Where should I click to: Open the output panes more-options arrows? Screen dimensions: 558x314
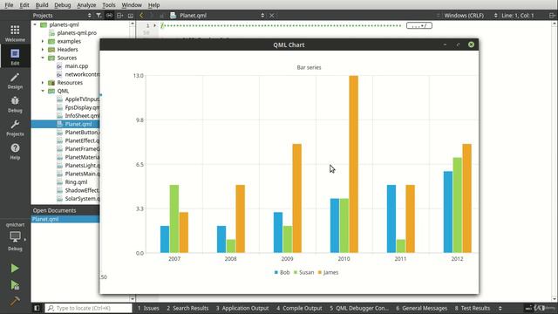pos(500,308)
